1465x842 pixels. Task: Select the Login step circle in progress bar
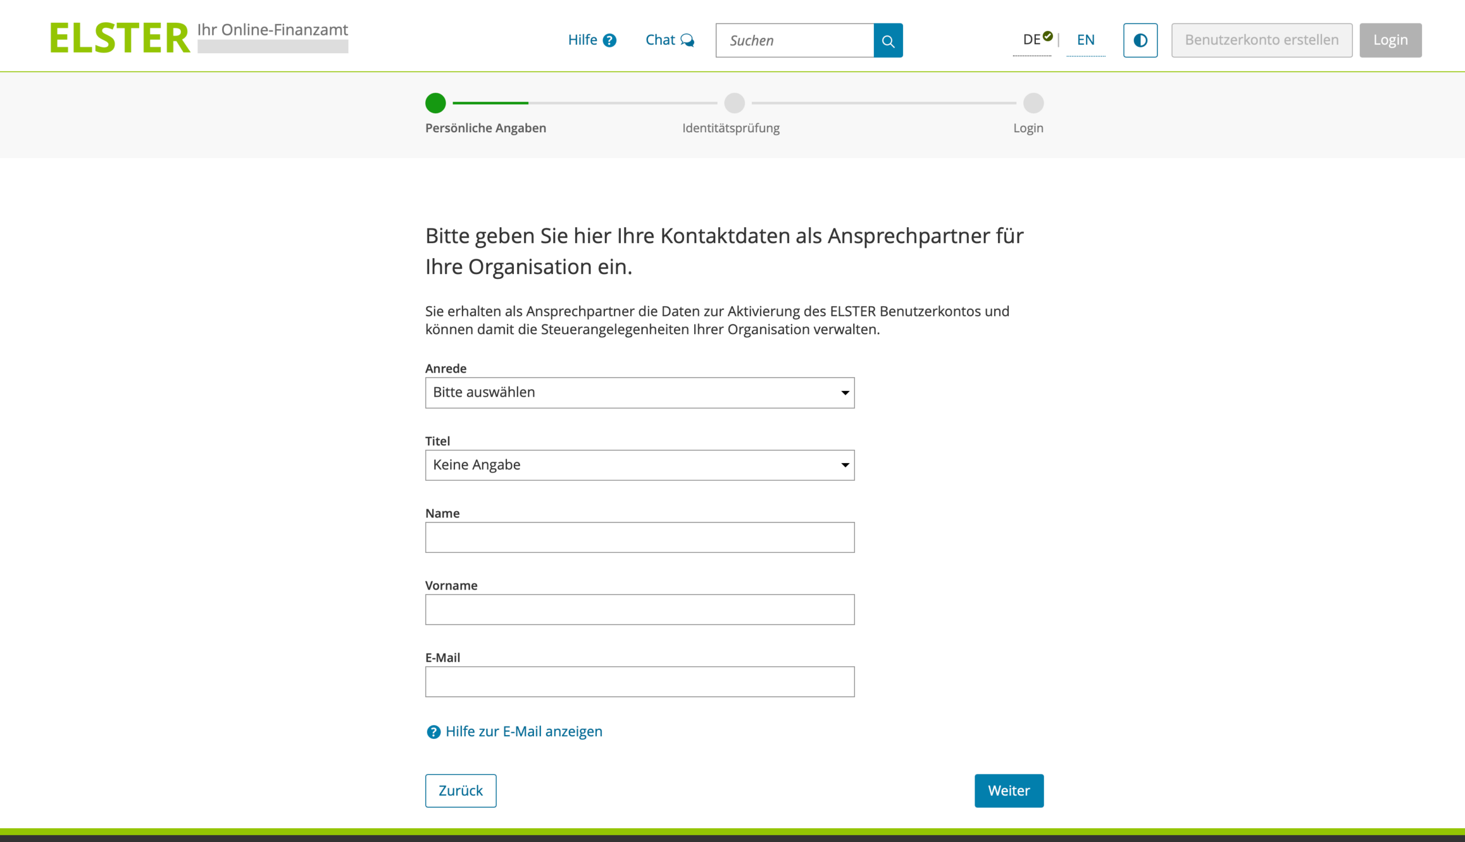click(1033, 103)
